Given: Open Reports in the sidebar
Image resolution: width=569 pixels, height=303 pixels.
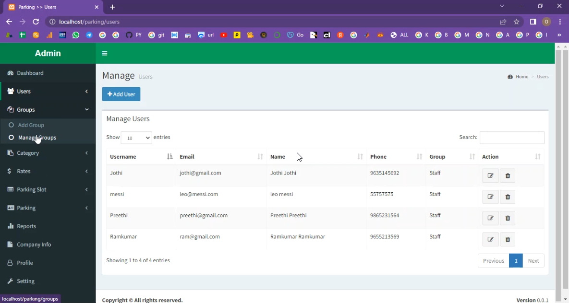Looking at the screenshot, I should tap(26, 226).
